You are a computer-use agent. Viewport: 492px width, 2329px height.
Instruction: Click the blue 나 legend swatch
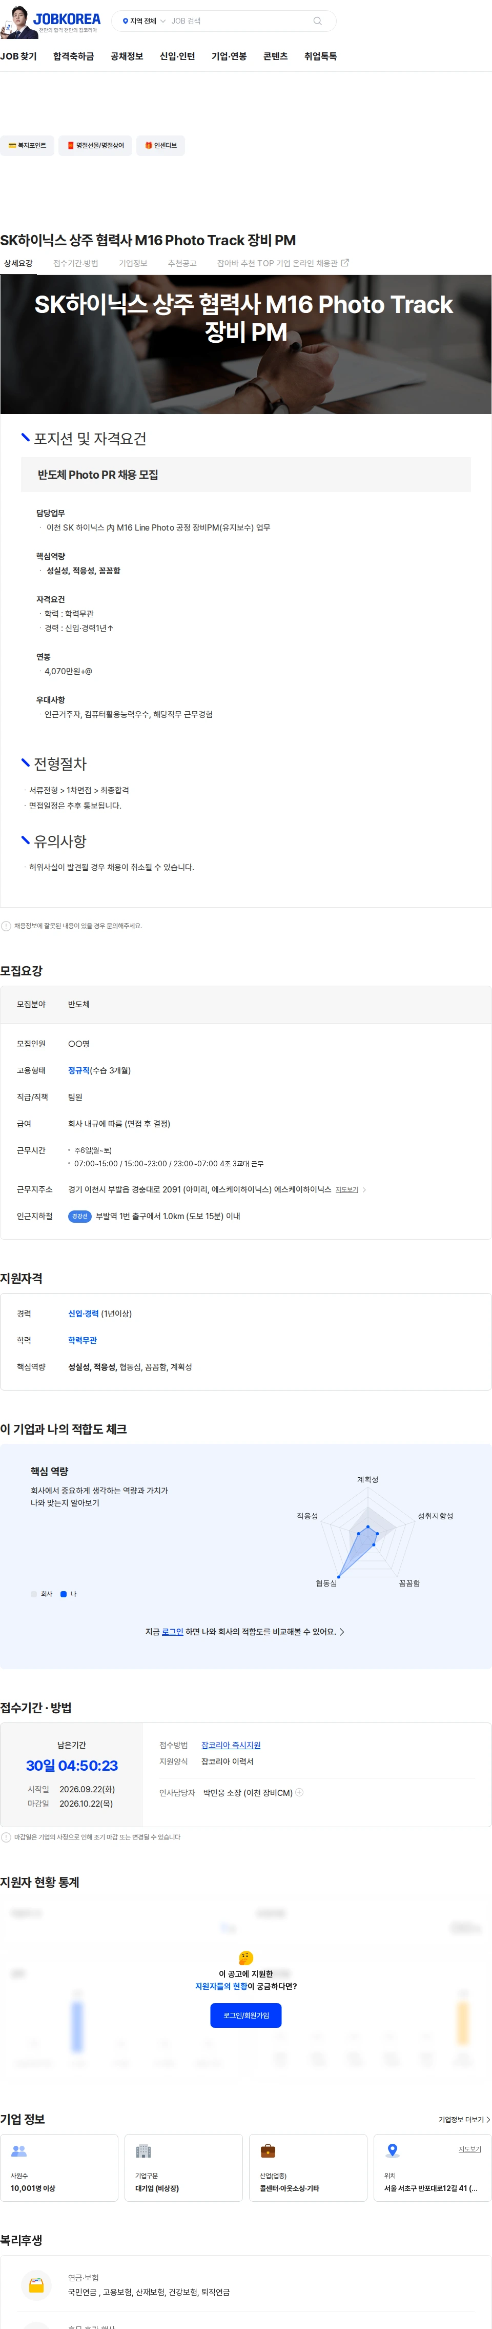tap(63, 1594)
